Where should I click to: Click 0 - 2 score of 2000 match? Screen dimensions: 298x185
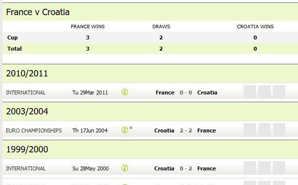(x=186, y=168)
